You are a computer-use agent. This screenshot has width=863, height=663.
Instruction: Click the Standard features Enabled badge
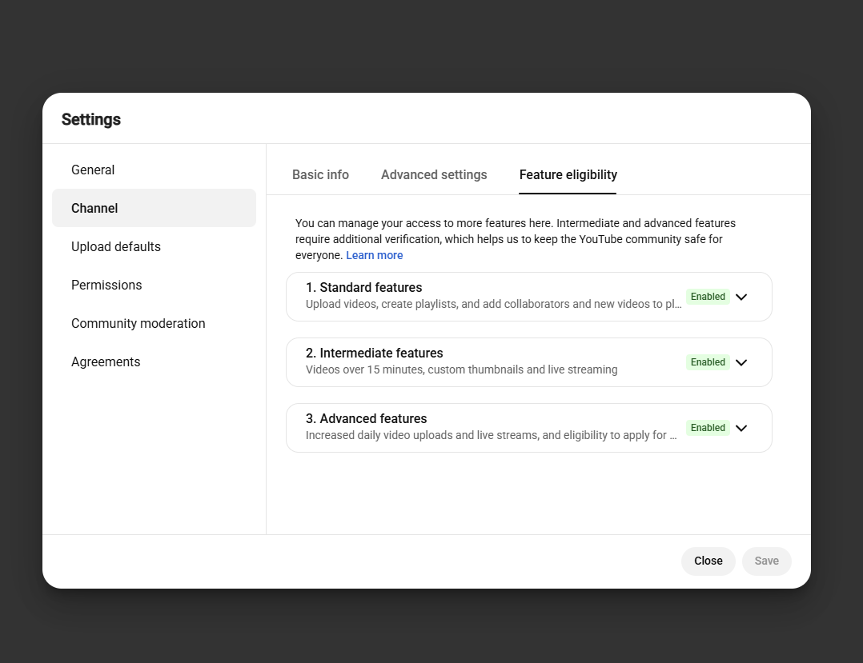click(x=708, y=297)
